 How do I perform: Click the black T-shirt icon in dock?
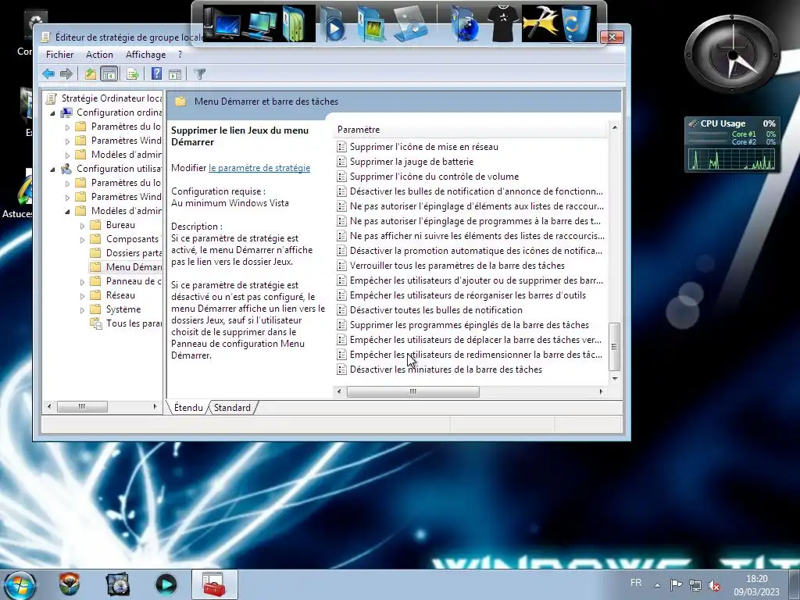point(503,23)
